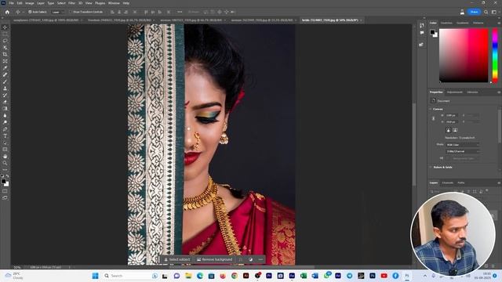This screenshot has height=282, width=502.
Task: Switch to the Adjustments tab
Action: click(455, 92)
